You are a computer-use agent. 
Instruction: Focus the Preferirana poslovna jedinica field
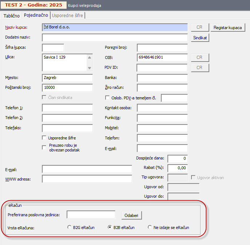[x=91, y=215]
